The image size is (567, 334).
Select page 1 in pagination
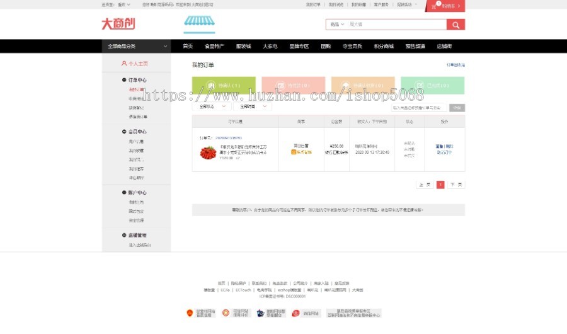pos(440,185)
